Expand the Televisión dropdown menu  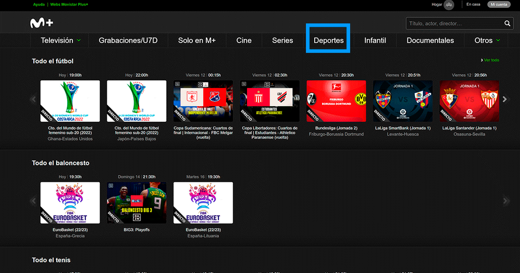pyautogui.click(x=60, y=40)
